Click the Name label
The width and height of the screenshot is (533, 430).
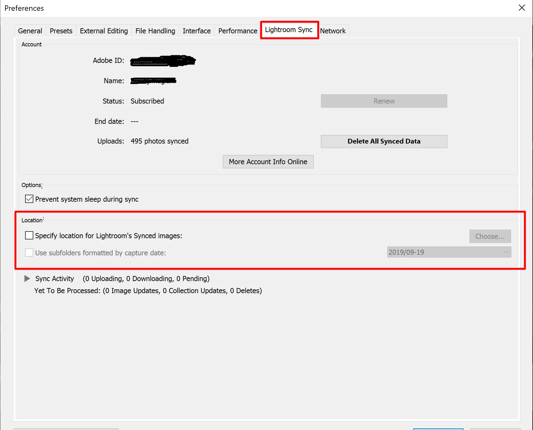tap(114, 81)
